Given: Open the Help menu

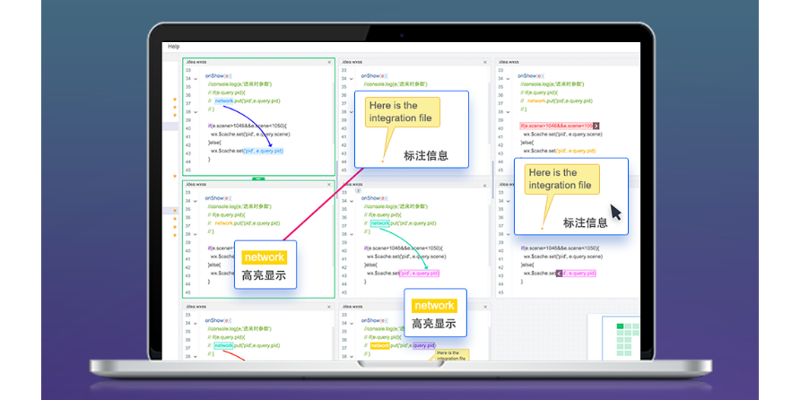Looking at the screenshot, I should pyautogui.click(x=174, y=47).
